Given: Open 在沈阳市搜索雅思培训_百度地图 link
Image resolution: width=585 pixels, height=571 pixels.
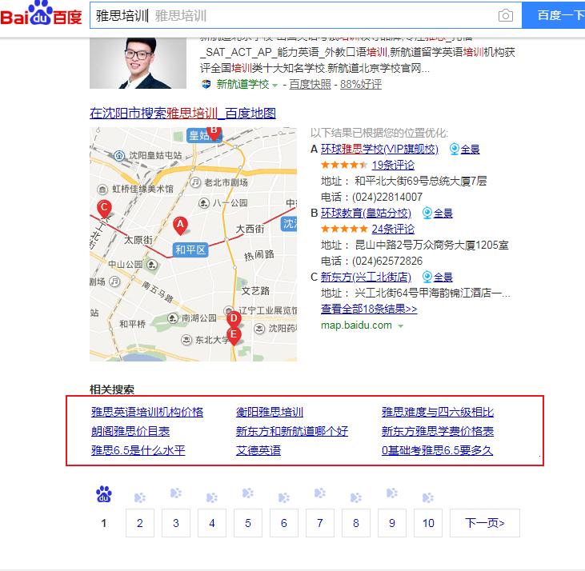Looking at the screenshot, I should click(x=182, y=114).
